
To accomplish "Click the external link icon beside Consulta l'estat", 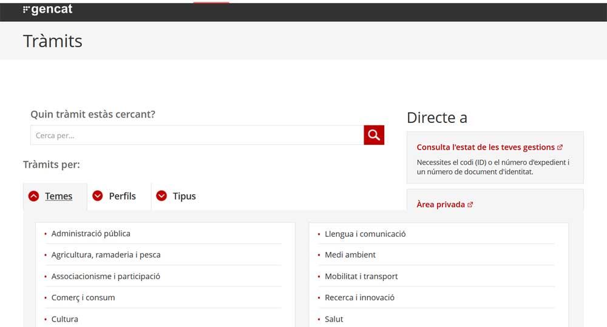I will (560, 148).
